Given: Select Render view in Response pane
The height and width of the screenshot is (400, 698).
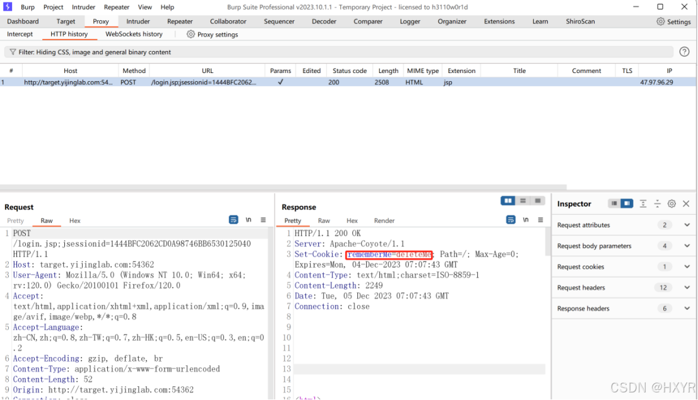Looking at the screenshot, I should (x=384, y=220).
